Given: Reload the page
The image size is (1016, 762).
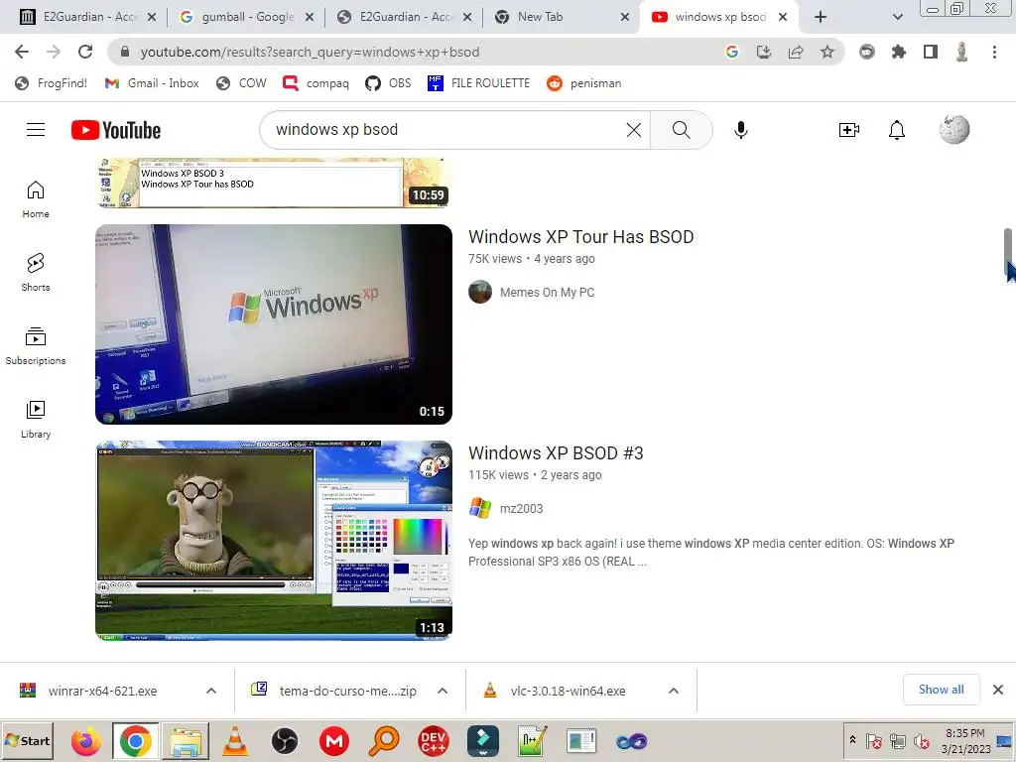Looking at the screenshot, I should point(85,52).
